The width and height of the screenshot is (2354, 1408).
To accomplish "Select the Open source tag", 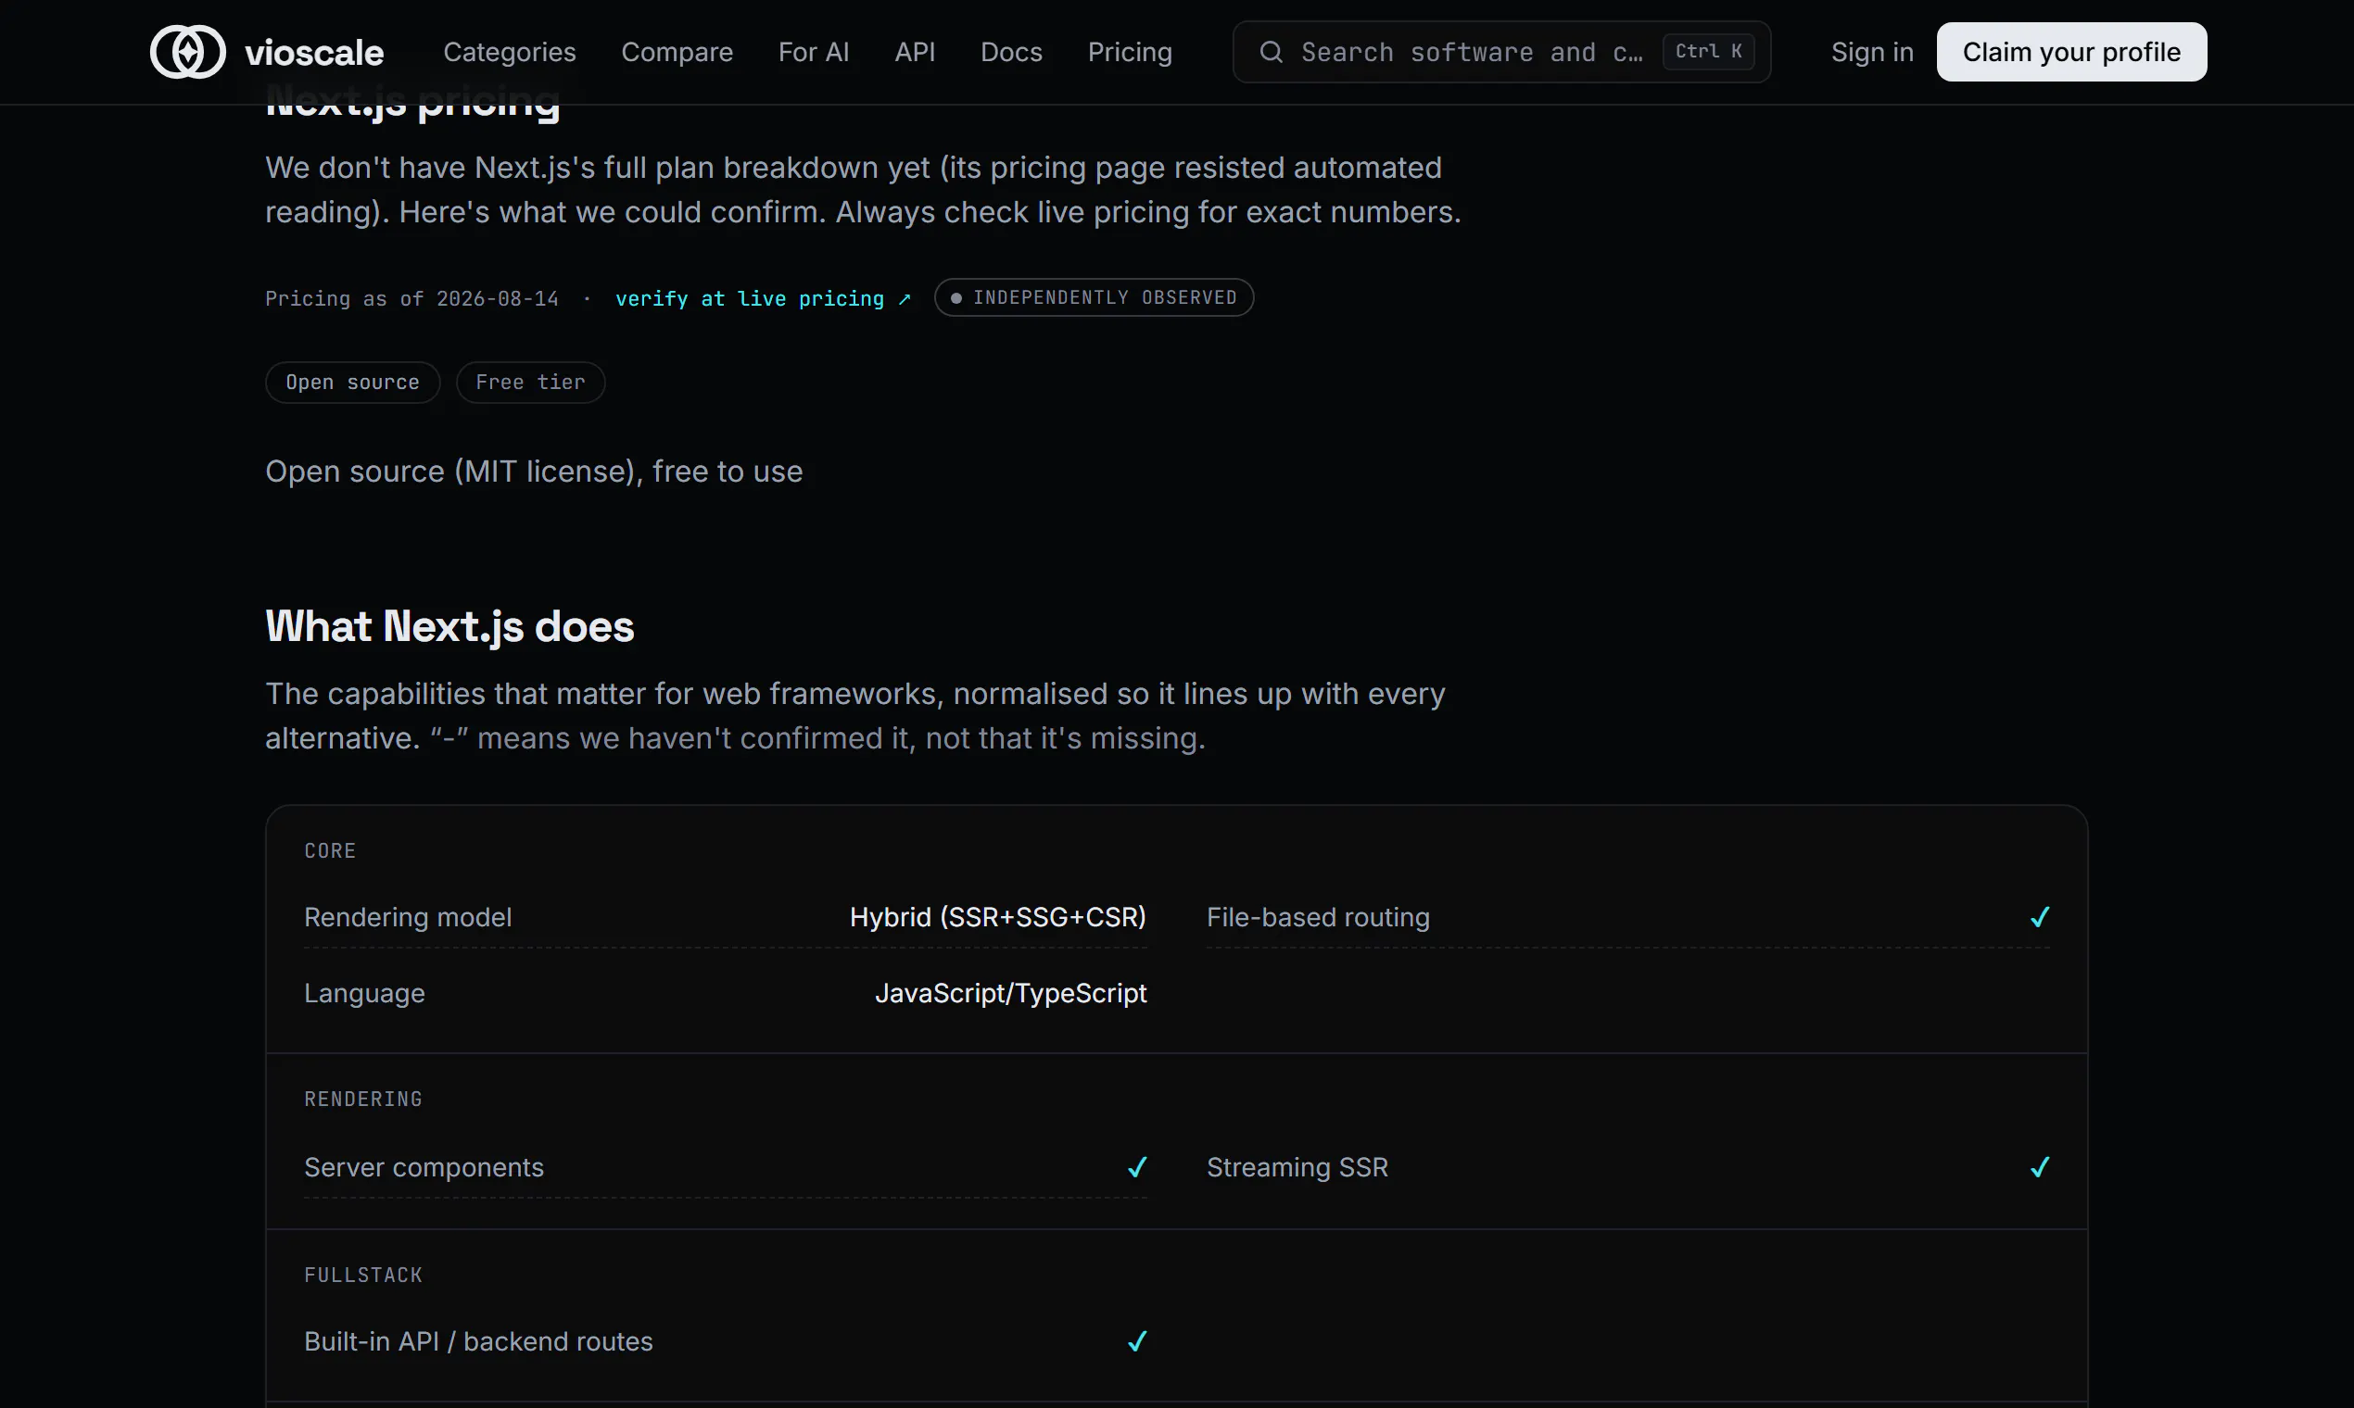I will click(x=352, y=383).
